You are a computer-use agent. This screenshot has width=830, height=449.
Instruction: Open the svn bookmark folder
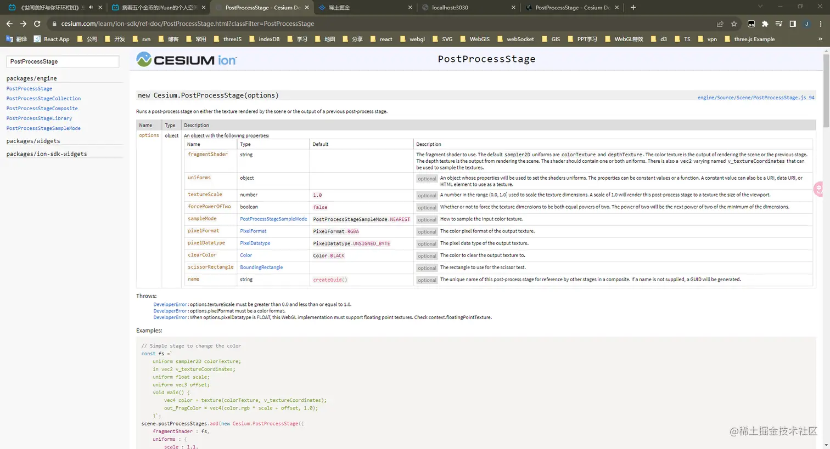(141, 39)
